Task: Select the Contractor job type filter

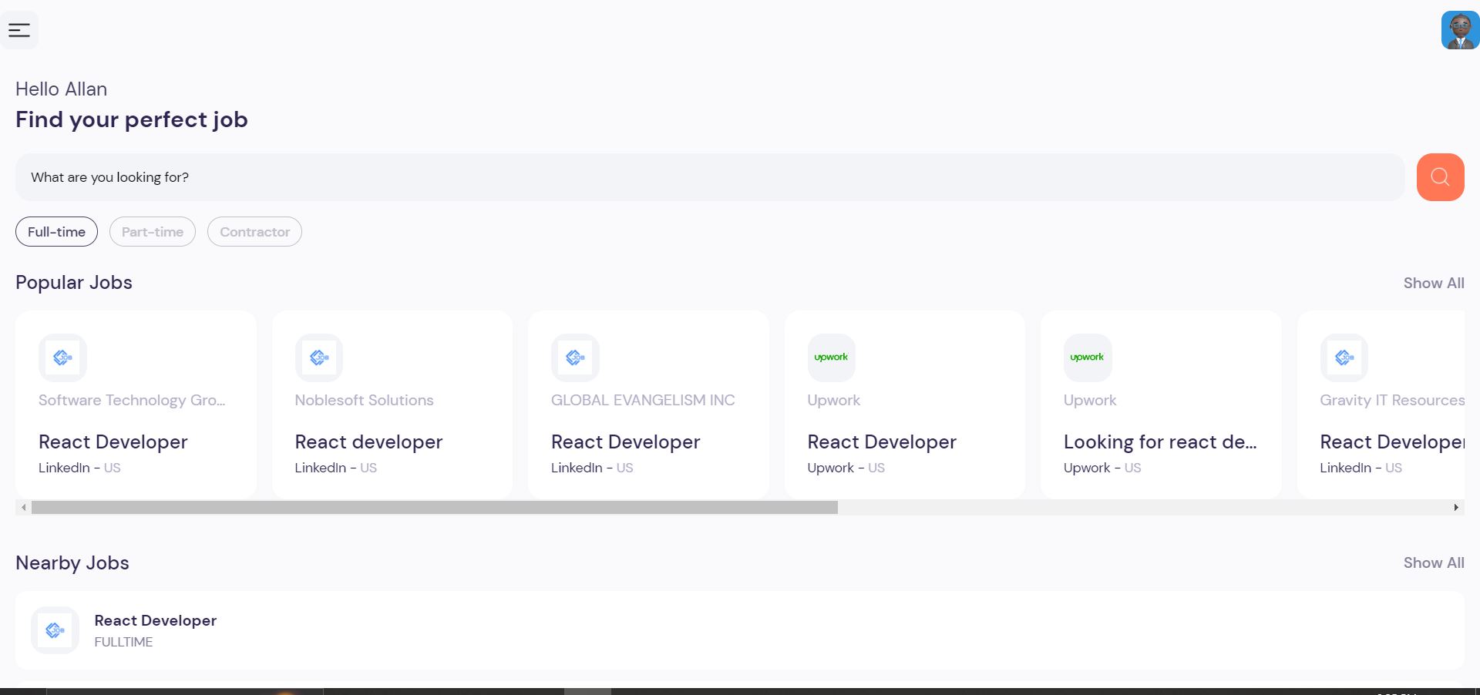Action: click(254, 232)
